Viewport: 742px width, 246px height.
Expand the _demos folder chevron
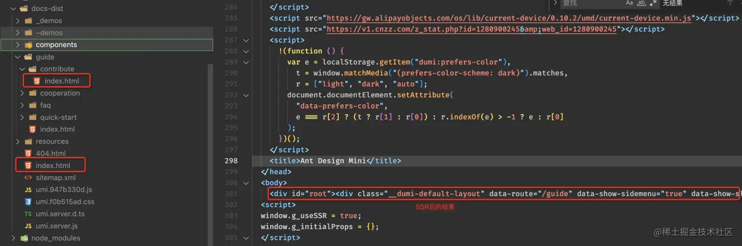tap(18, 21)
